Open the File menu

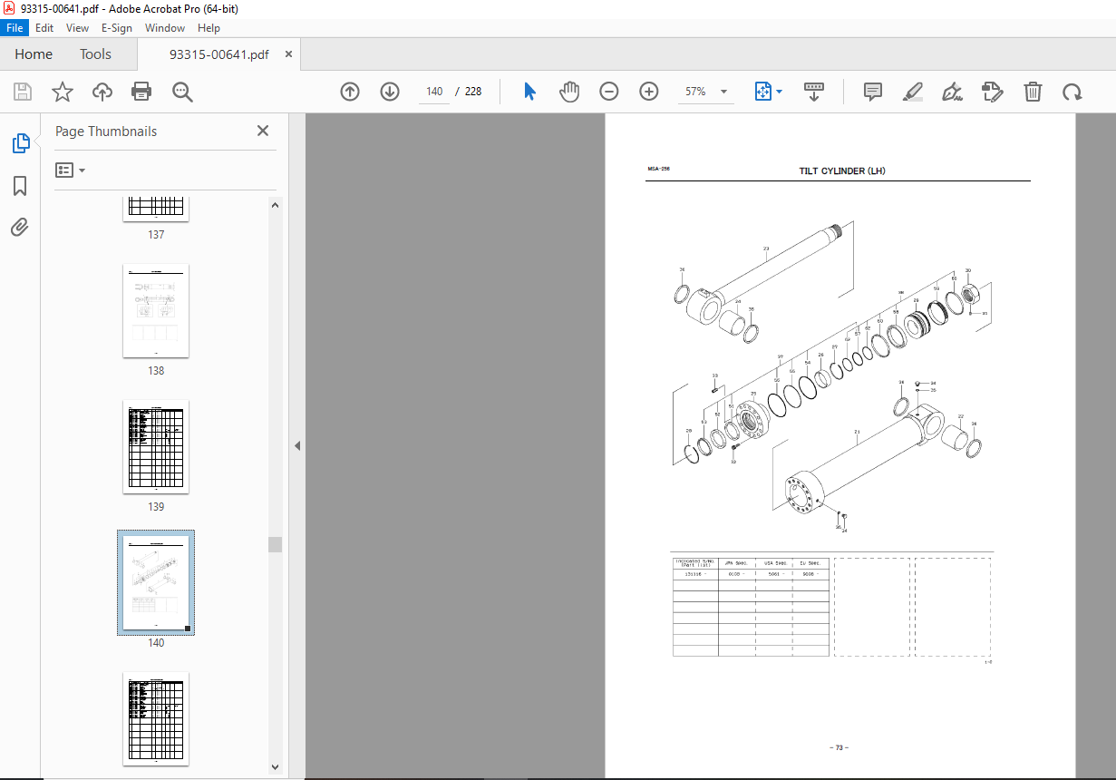point(15,28)
